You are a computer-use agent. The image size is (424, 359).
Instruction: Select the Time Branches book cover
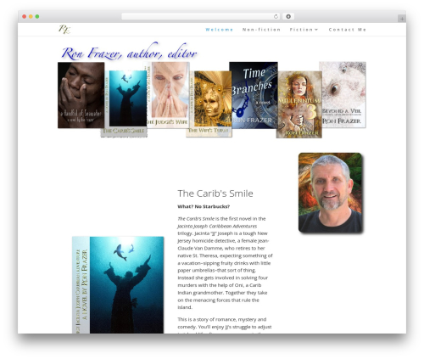pyautogui.click(x=254, y=95)
